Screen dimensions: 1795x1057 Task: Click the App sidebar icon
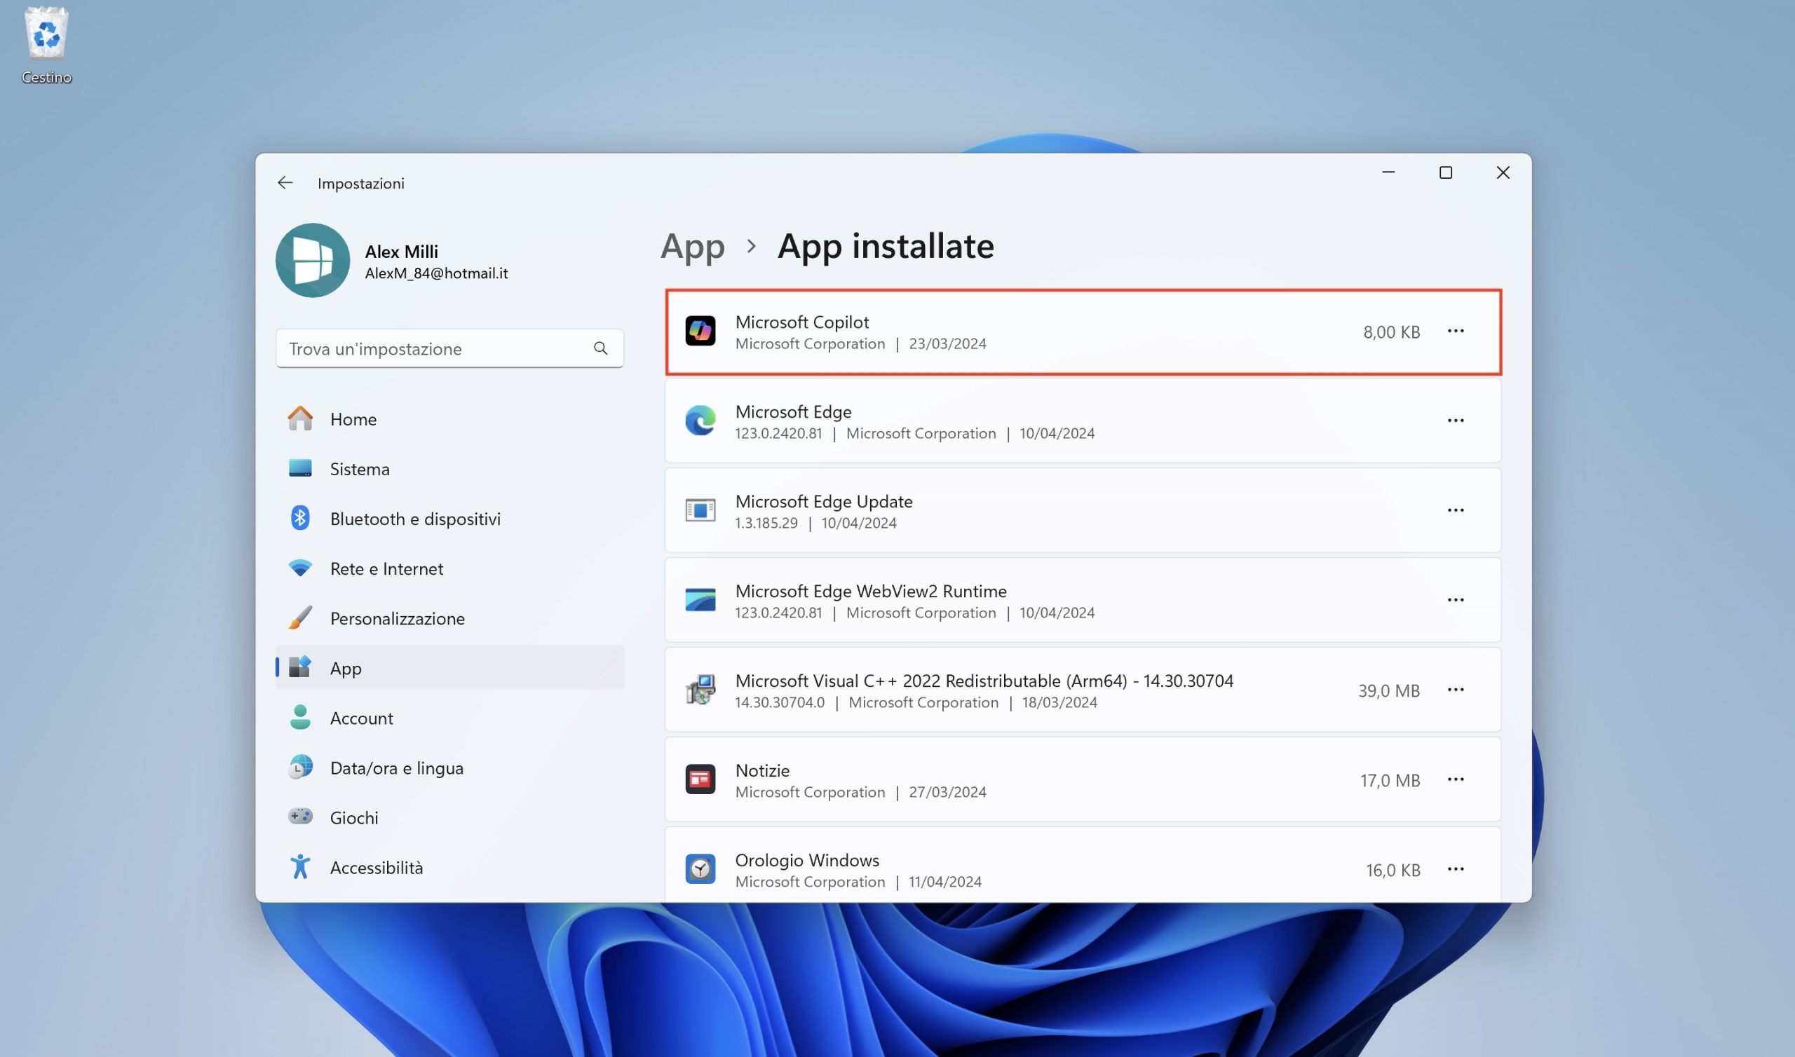pos(300,667)
